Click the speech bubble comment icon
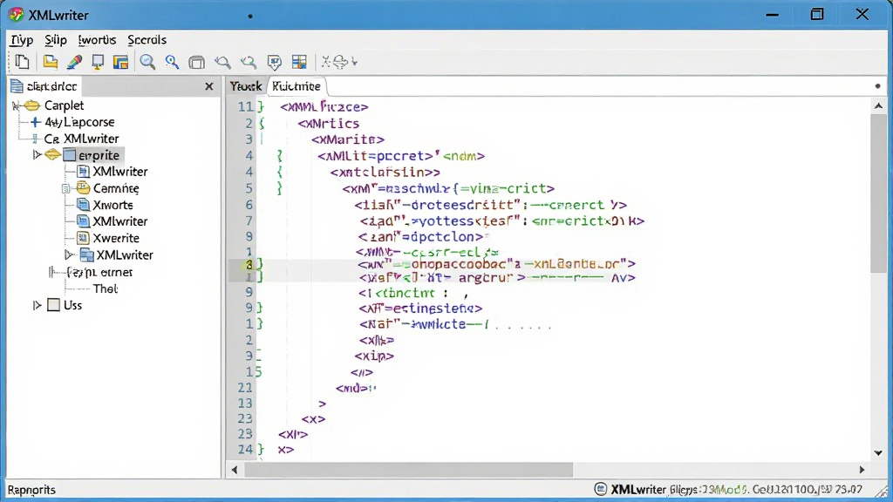Viewport: 893px width, 502px height. [x=275, y=62]
